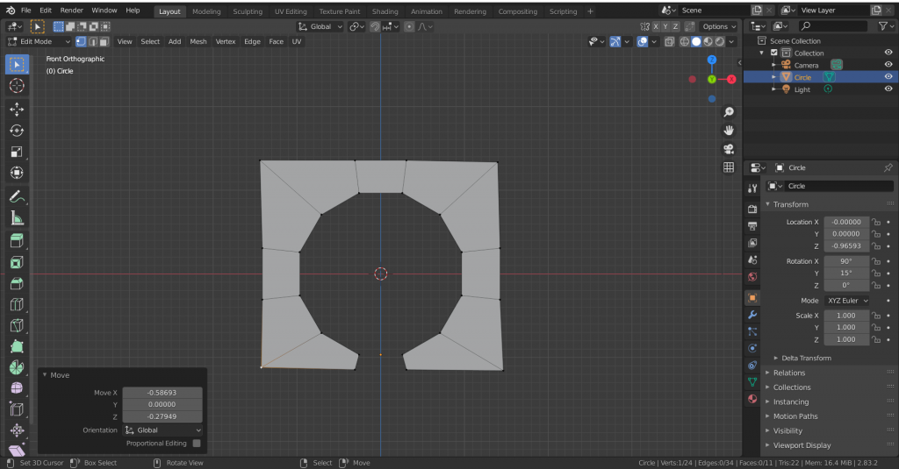Viewport: 899px width, 469px height.
Task: Switch to the UV Editing workspace tab
Action: (291, 11)
